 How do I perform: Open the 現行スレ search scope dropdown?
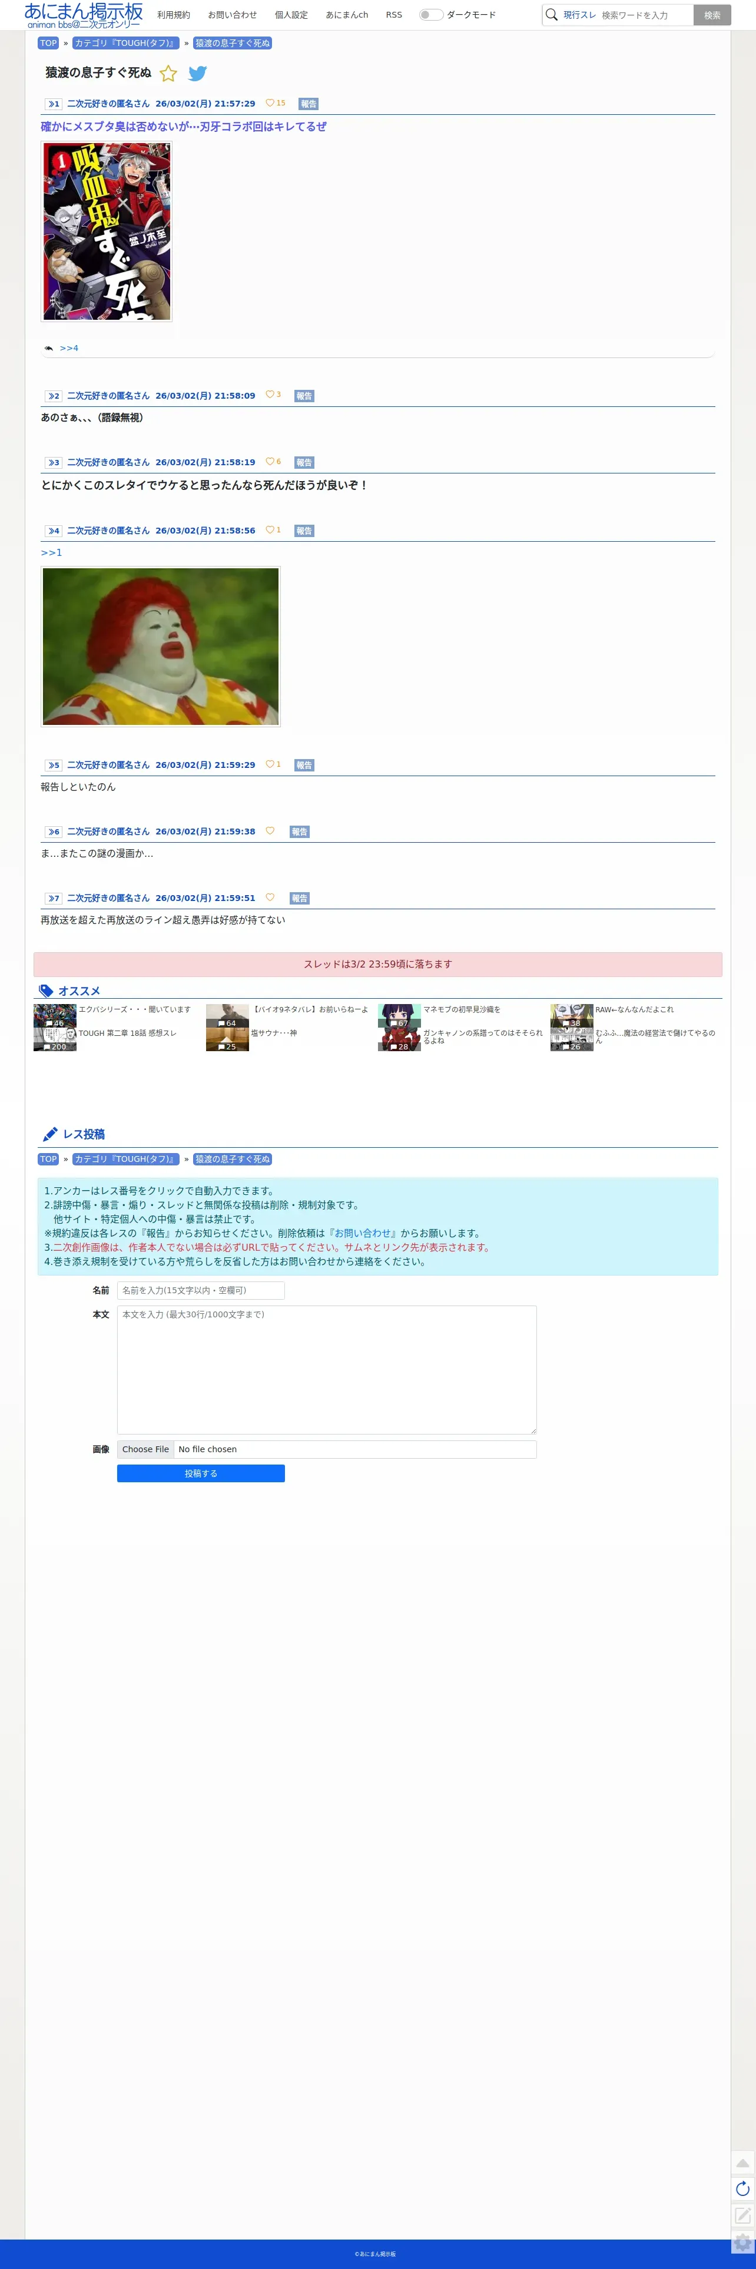click(579, 15)
